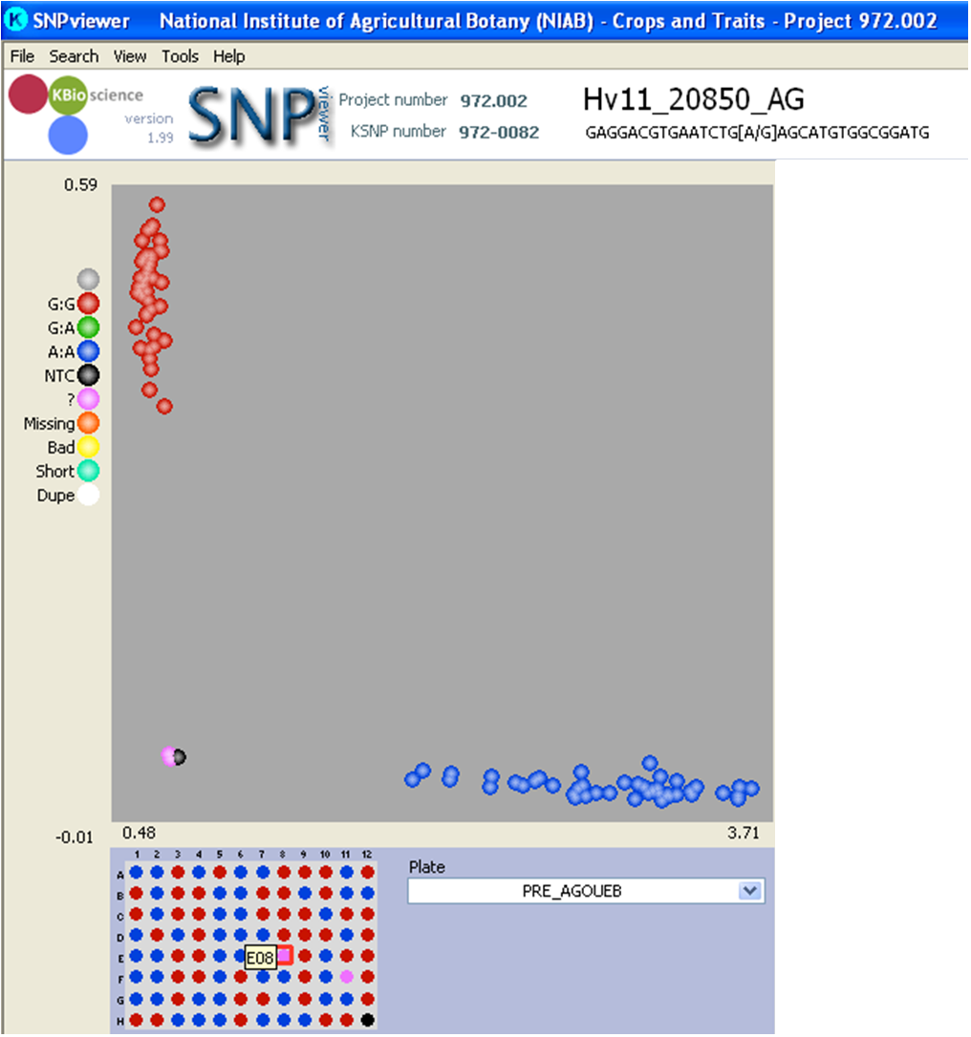Select blue well B9 on plate map

pyautogui.click(x=305, y=893)
